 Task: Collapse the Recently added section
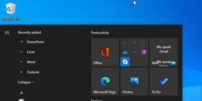click(x=26, y=82)
